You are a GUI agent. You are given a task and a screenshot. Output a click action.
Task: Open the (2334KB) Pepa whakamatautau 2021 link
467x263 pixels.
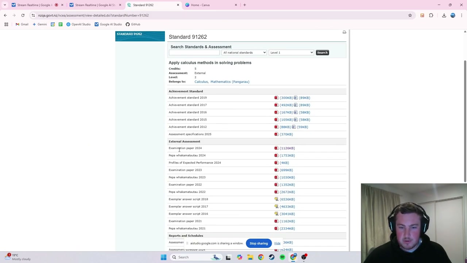[287, 228]
